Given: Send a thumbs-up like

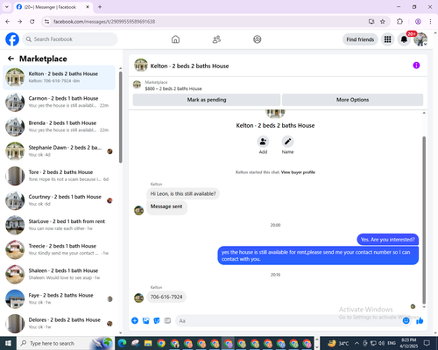Looking at the screenshot, I should pos(420,320).
